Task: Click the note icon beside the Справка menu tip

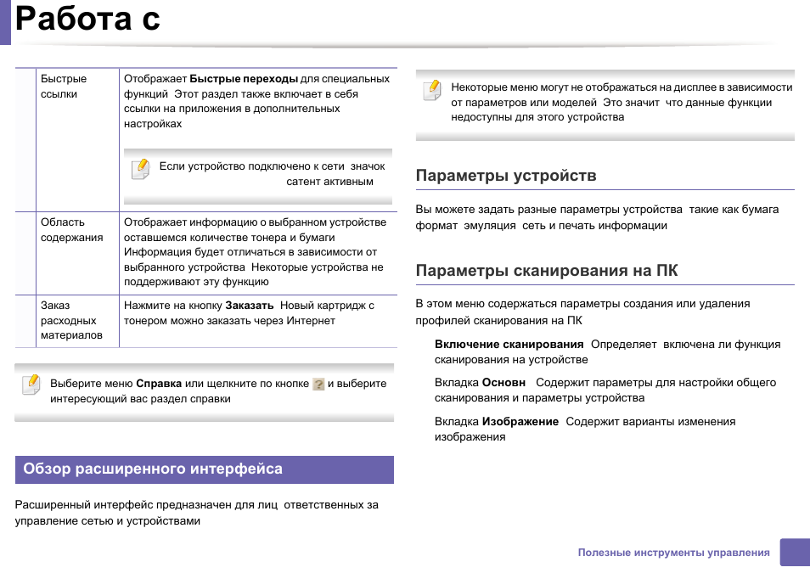Action: point(31,385)
